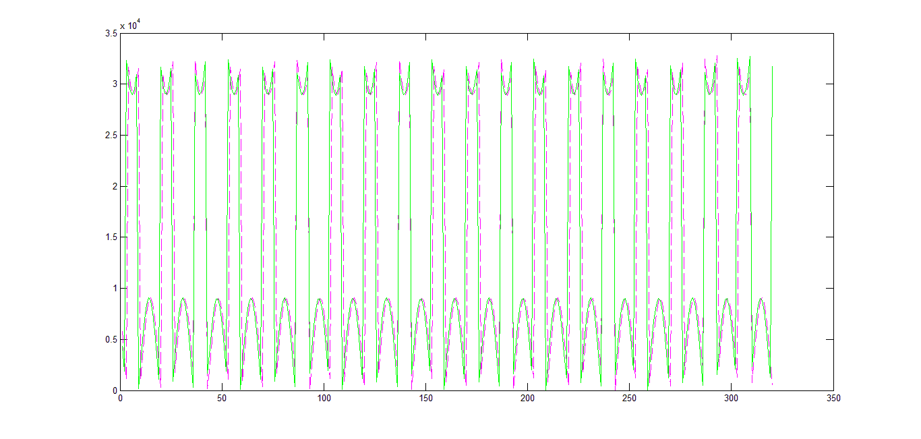This screenshot has height=439, width=921.
Task: Click the y-axis tick label 0.5
Action: coord(111,339)
